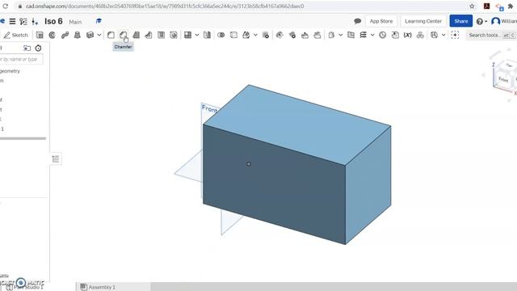The width and height of the screenshot is (517, 291).
Task: Select the top face of the box
Action: point(296,124)
